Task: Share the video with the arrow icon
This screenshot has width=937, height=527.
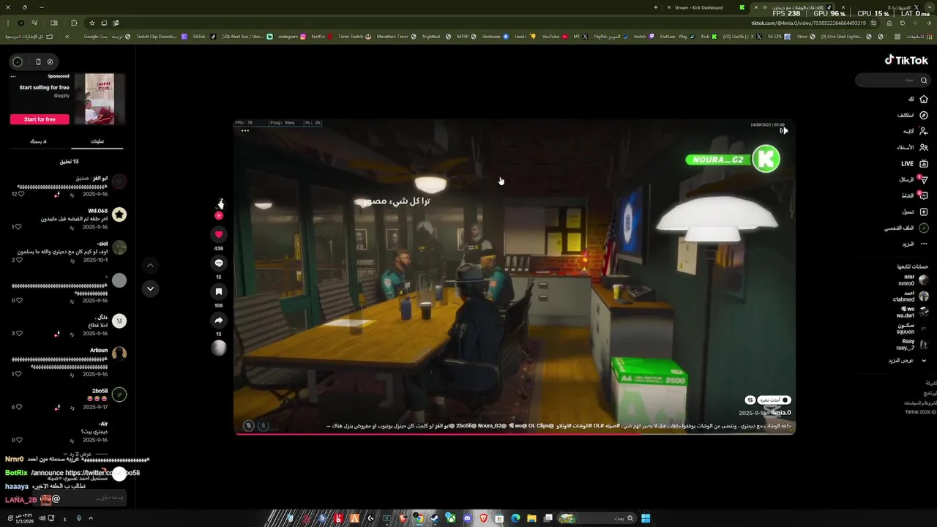Action: pos(218,320)
